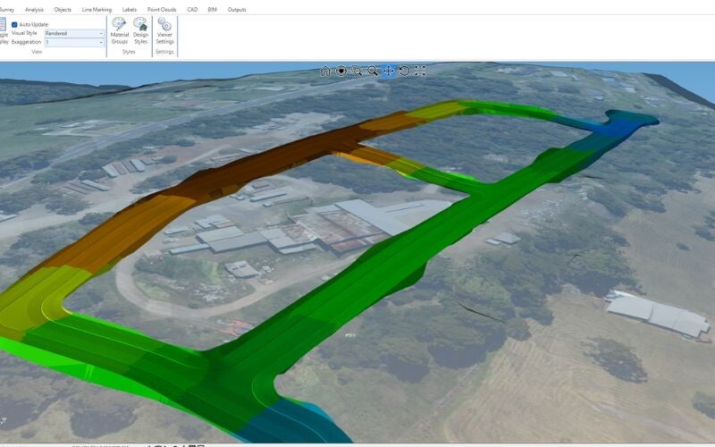
Task: Open Viewer Settings
Action: tap(165, 30)
